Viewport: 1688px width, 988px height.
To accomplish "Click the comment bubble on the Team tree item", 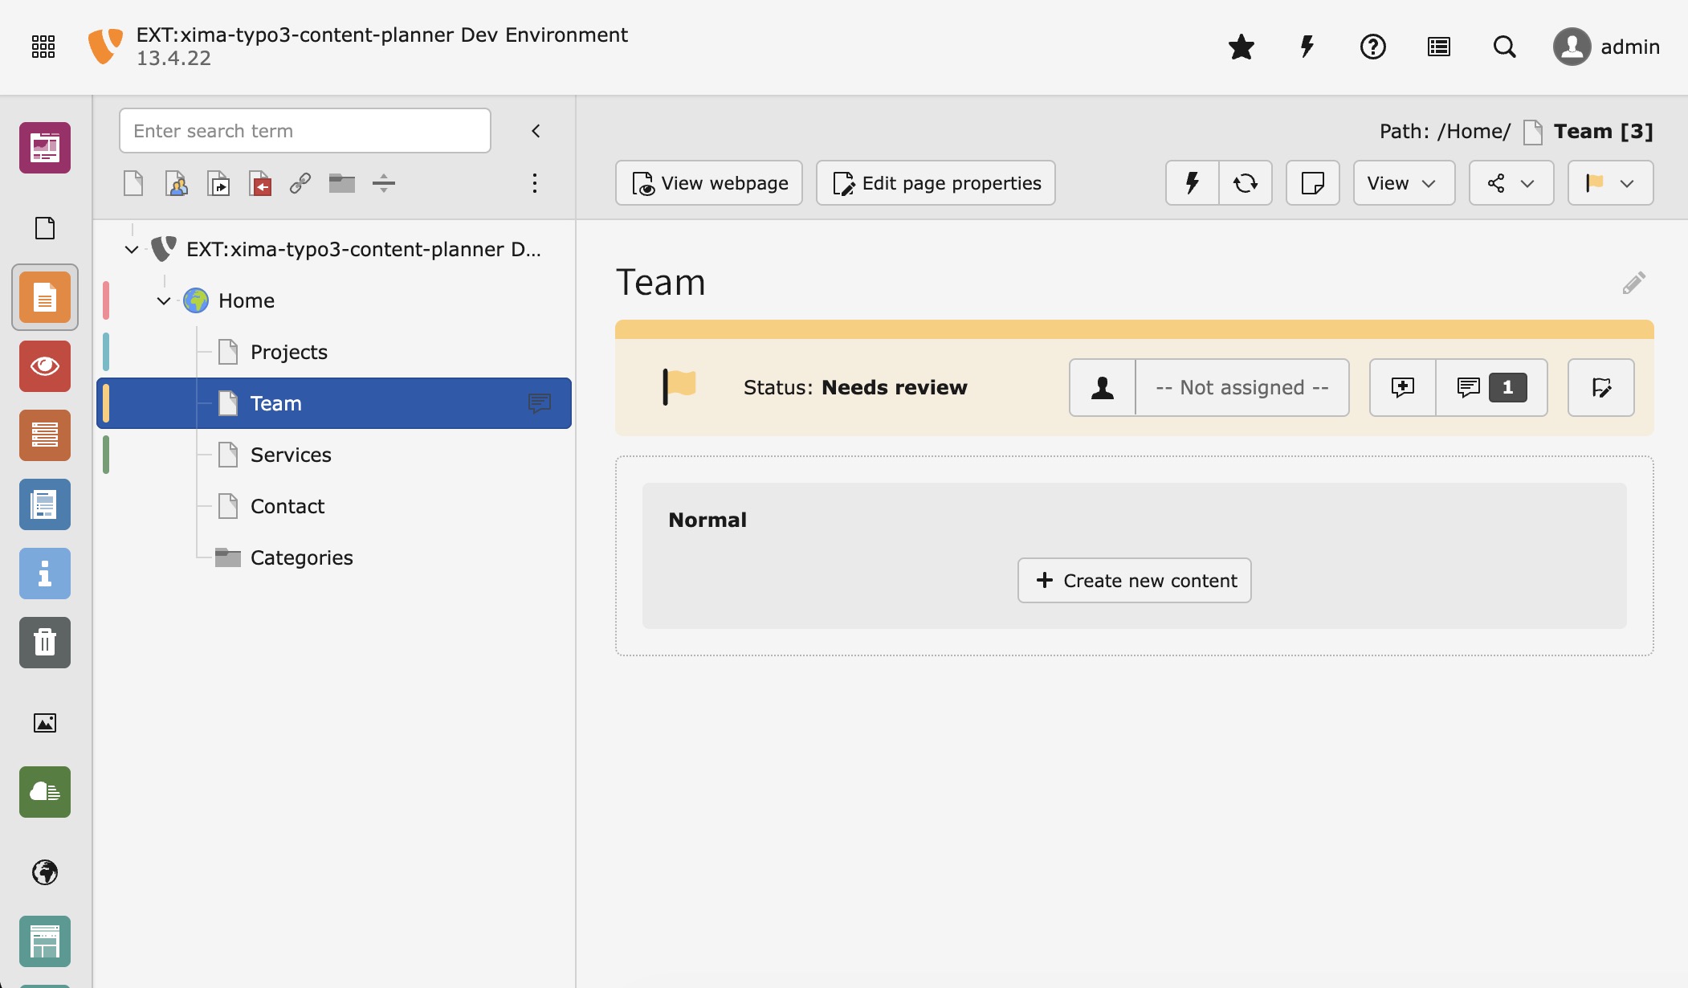I will click(x=540, y=404).
